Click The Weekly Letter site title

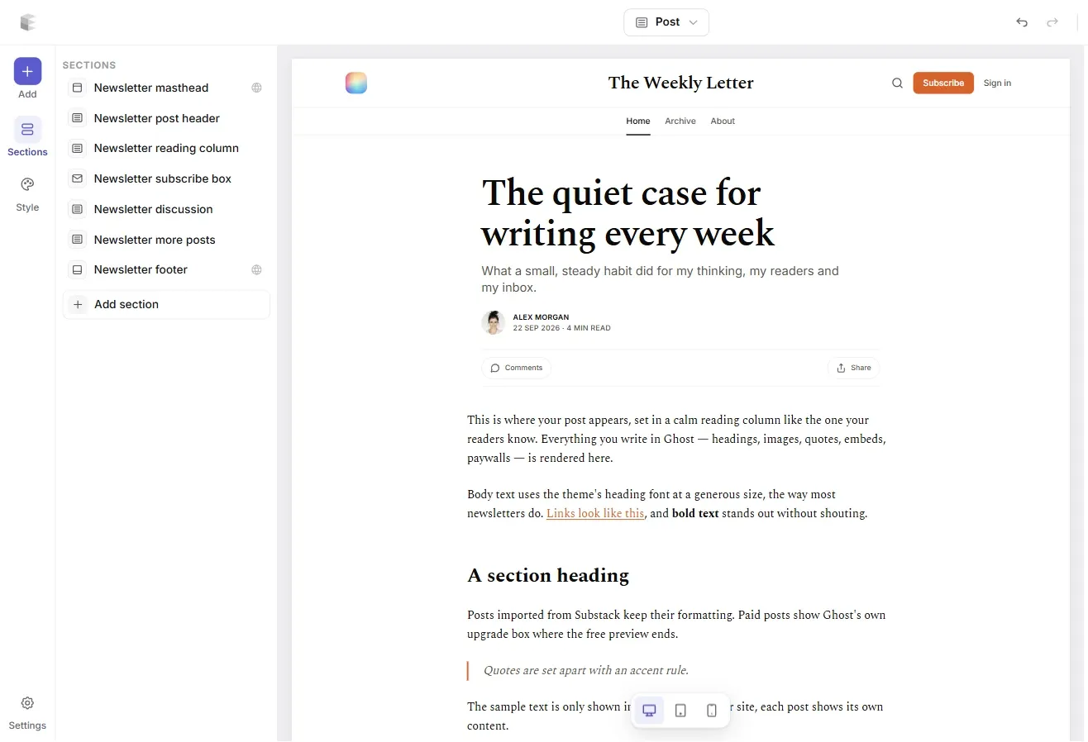click(x=680, y=83)
